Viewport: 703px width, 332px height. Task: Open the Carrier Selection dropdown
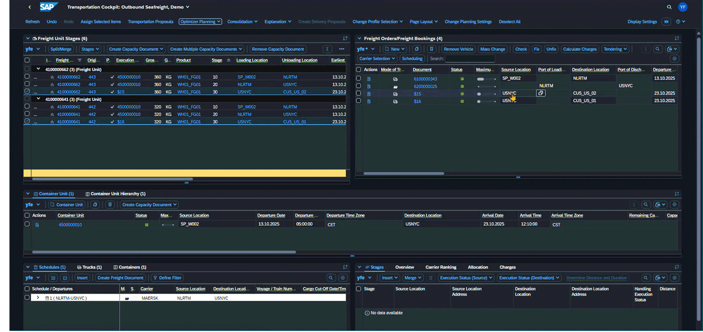pyautogui.click(x=377, y=59)
